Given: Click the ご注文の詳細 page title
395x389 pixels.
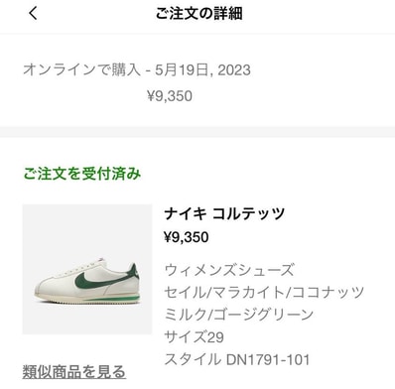Looking at the screenshot, I should click(199, 14).
